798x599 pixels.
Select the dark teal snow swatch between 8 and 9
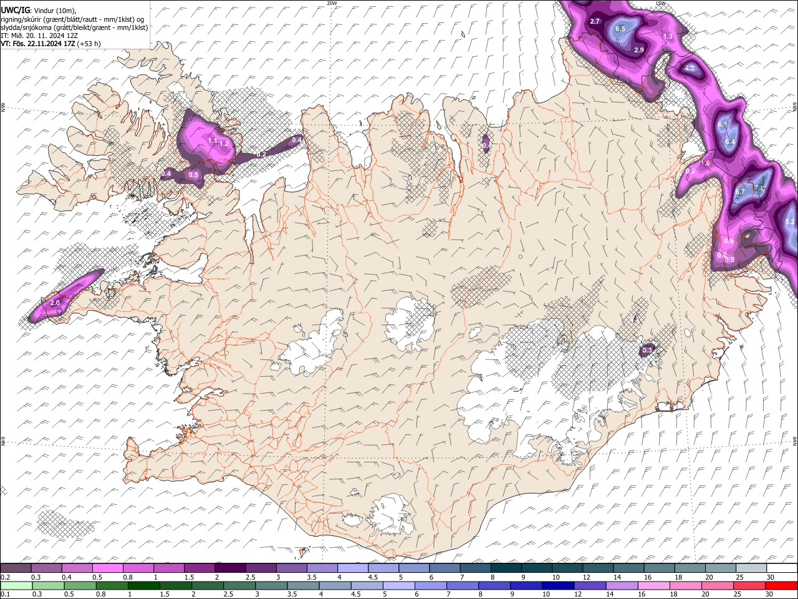[506, 568]
